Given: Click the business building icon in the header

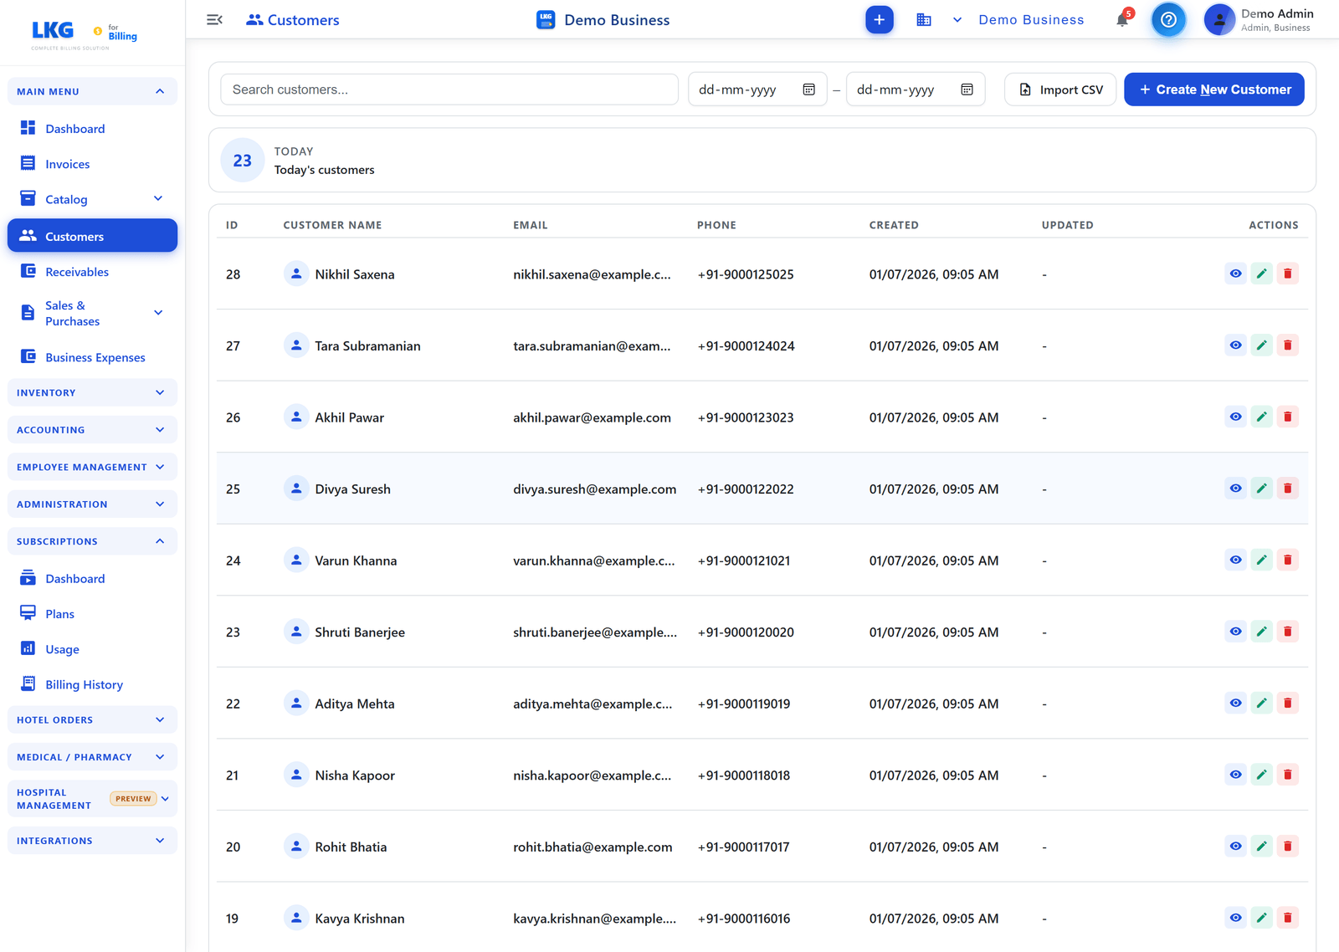Looking at the screenshot, I should click(923, 19).
